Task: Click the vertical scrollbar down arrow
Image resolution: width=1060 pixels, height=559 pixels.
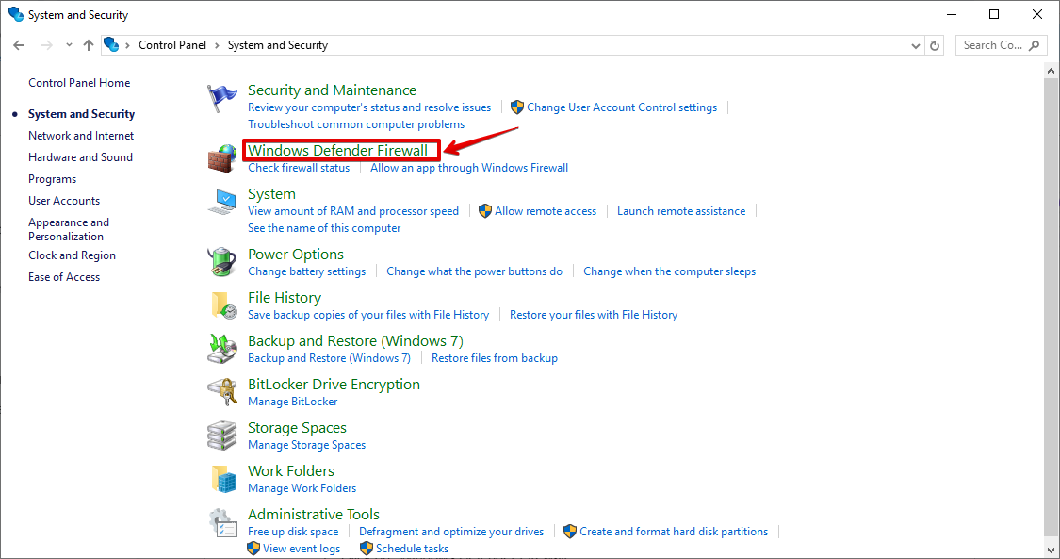Action: point(1052,550)
